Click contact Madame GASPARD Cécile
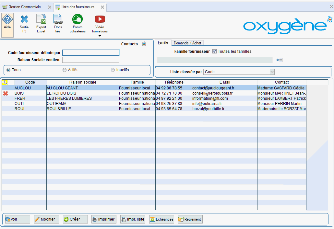The height and width of the screenshot is (229, 334). (x=281, y=88)
